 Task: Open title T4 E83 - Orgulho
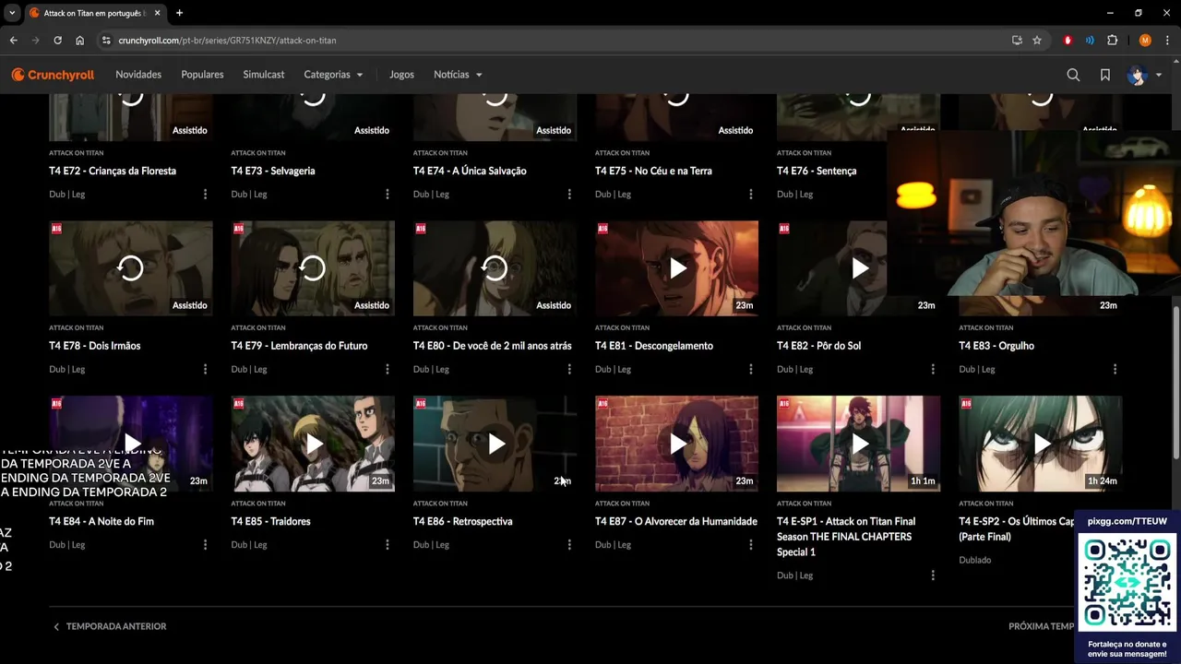point(996,346)
